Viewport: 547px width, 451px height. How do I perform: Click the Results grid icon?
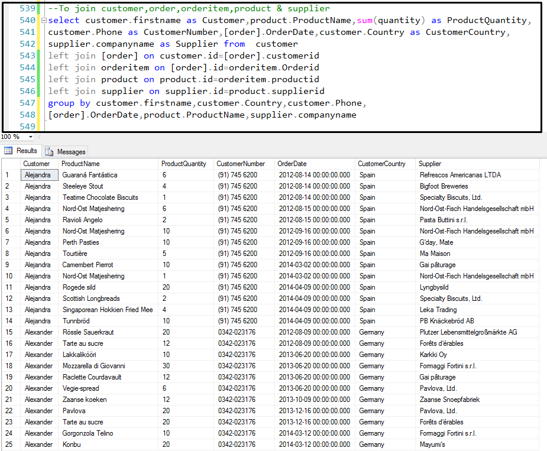coord(8,151)
